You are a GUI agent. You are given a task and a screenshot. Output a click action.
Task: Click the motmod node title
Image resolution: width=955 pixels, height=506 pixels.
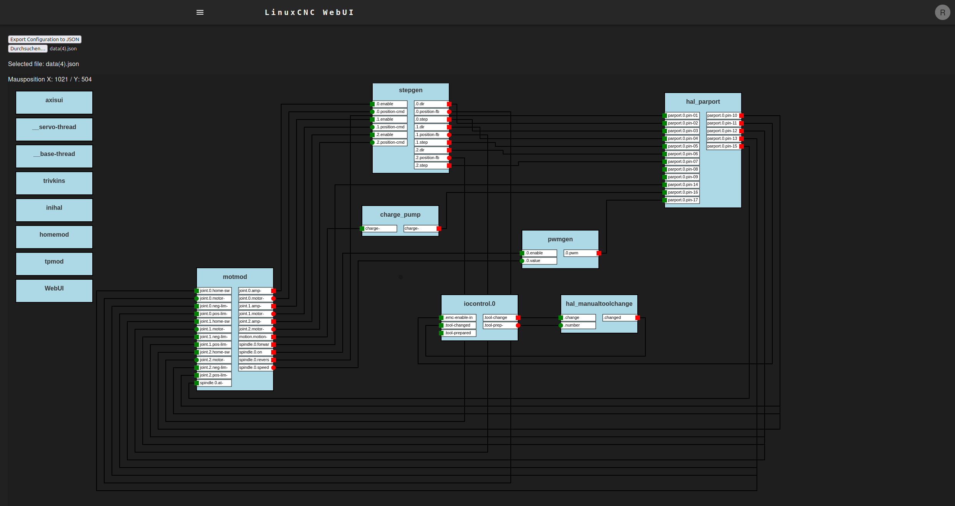[x=235, y=277]
